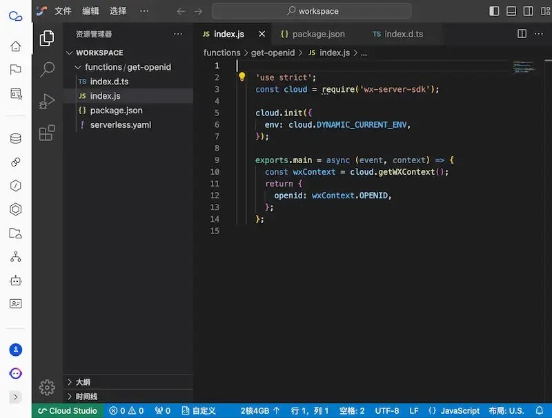The height and width of the screenshot is (418, 552).
Task: Click the lightbulb code action on line 2
Action: 242,77
